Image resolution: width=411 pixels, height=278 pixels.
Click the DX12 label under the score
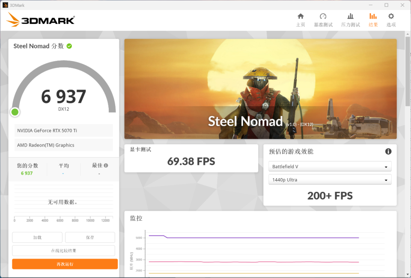[63, 109]
